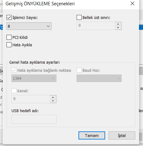Cancel the dialog with İptal button

(122, 135)
